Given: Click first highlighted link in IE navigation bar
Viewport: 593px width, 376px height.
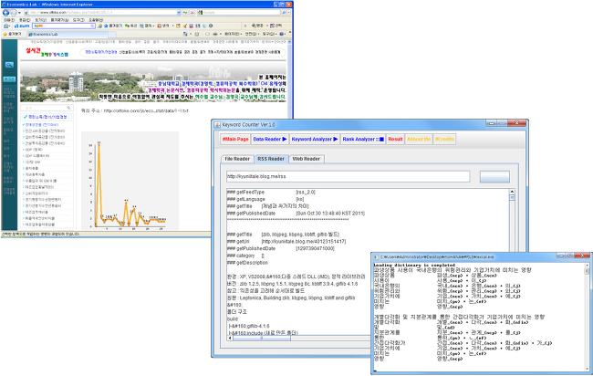Looking at the screenshot, I should tap(101, 52).
